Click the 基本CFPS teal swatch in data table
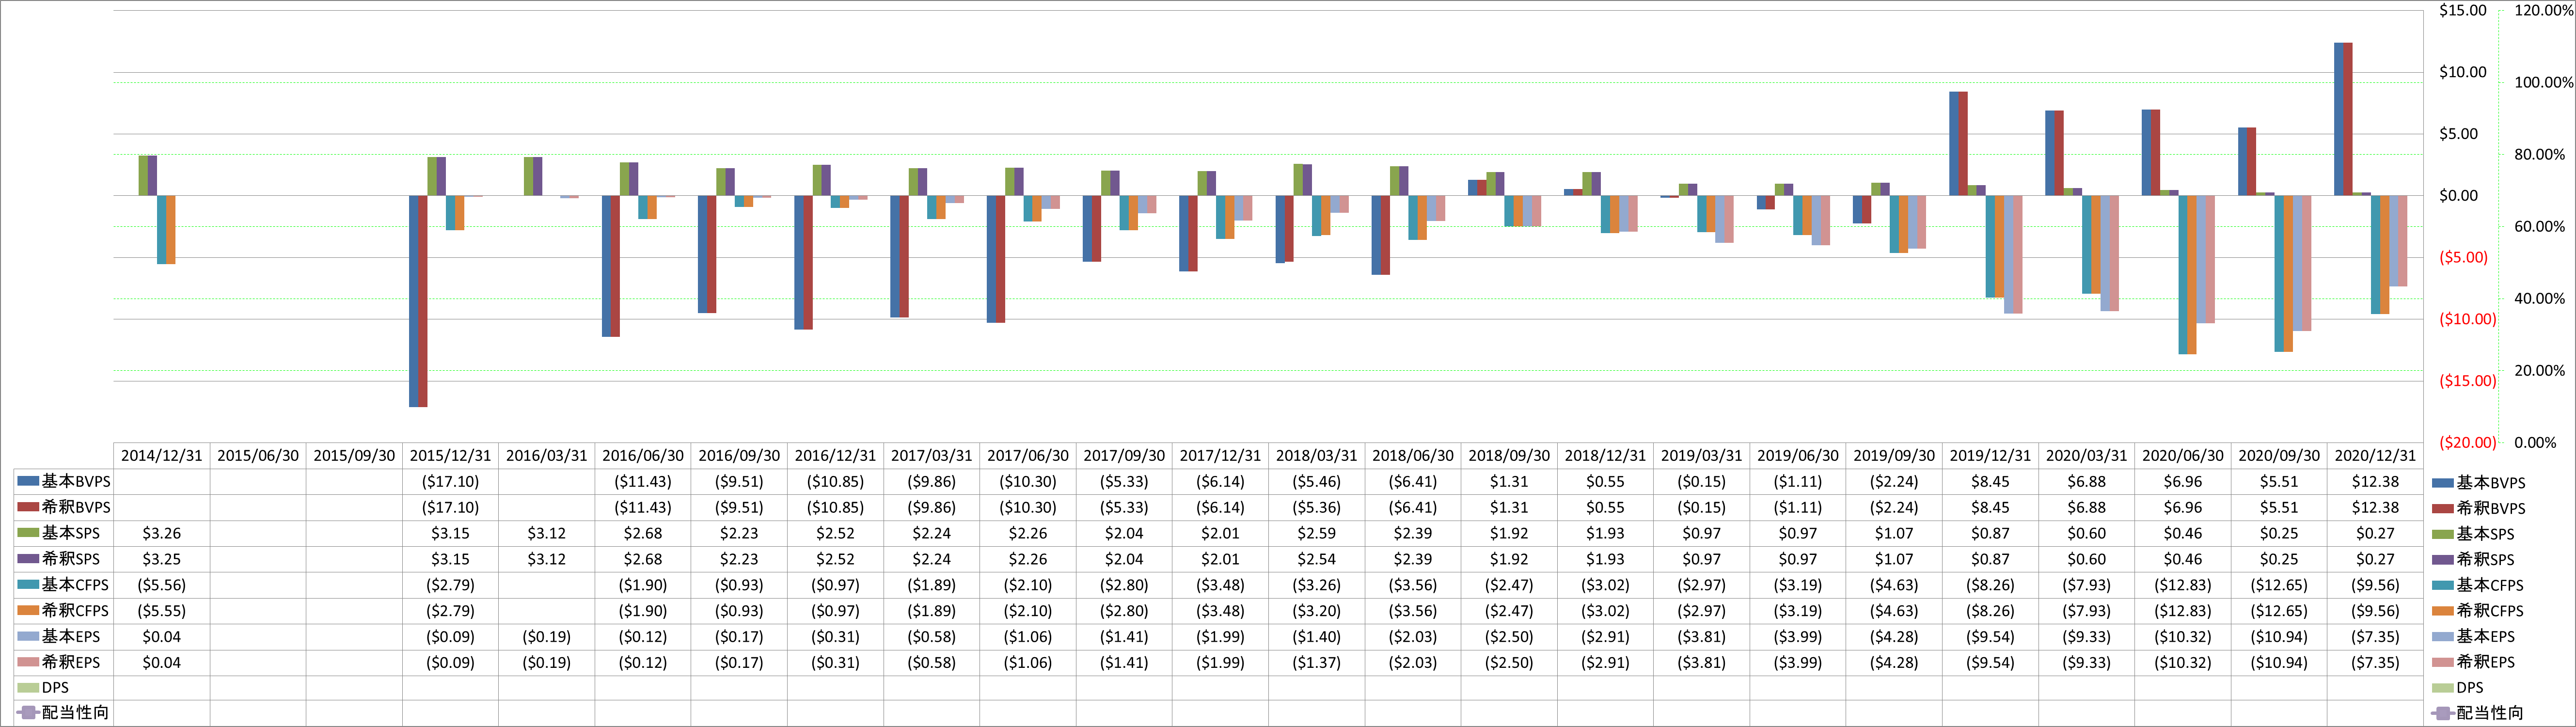 click(x=28, y=584)
